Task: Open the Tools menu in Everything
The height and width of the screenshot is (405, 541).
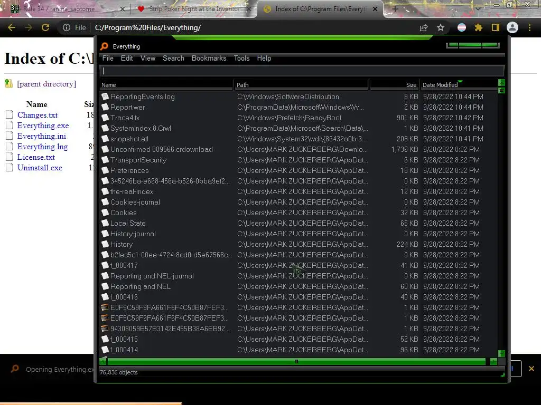Action: click(241, 58)
